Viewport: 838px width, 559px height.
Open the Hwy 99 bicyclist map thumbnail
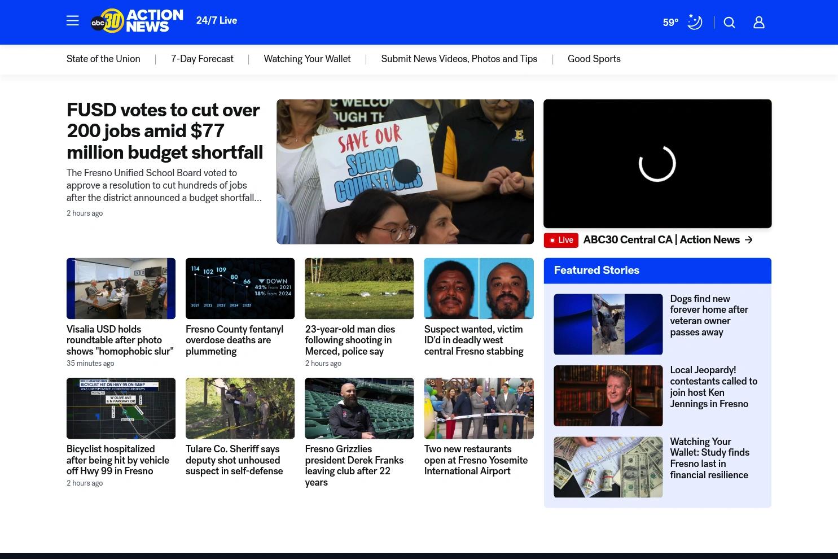pyautogui.click(x=121, y=408)
